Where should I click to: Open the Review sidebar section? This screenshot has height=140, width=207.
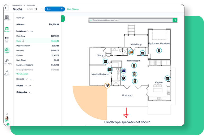pyautogui.click(x=7, y=73)
